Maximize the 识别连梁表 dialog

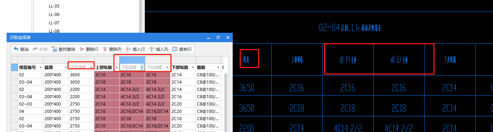tap(218, 37)
